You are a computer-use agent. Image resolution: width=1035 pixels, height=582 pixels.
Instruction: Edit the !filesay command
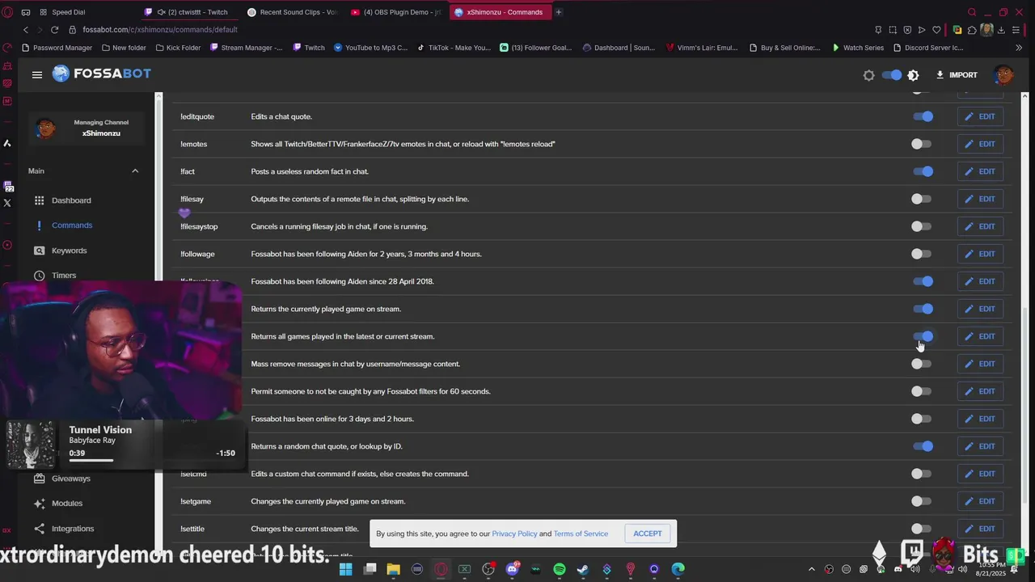pyautogui.click(x=980, y=199)
